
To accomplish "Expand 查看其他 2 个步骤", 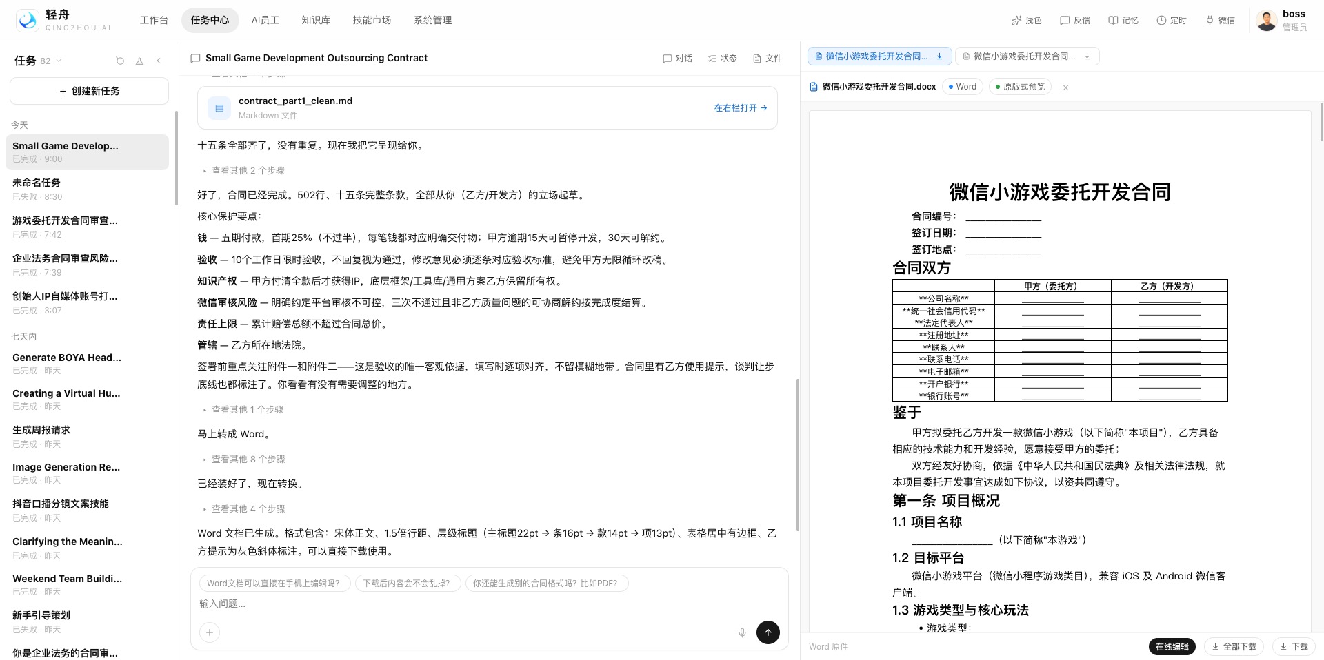I will (244, 170).
